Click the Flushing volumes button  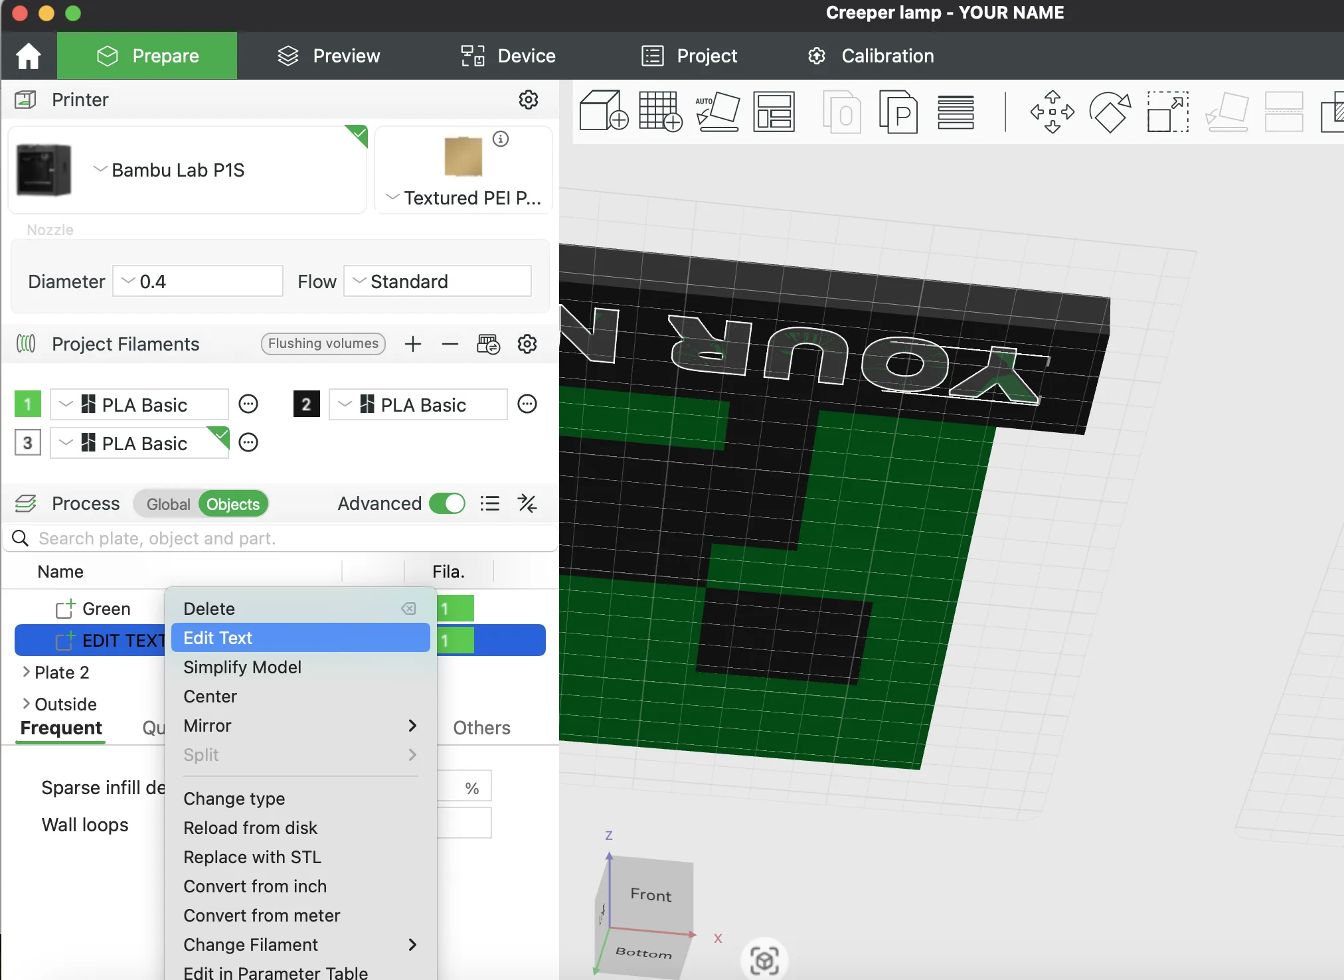(x=323, y=343)
